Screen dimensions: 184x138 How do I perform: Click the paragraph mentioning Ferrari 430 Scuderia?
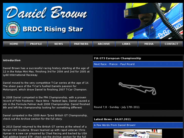pyautogui.click(x=45, y=131)
